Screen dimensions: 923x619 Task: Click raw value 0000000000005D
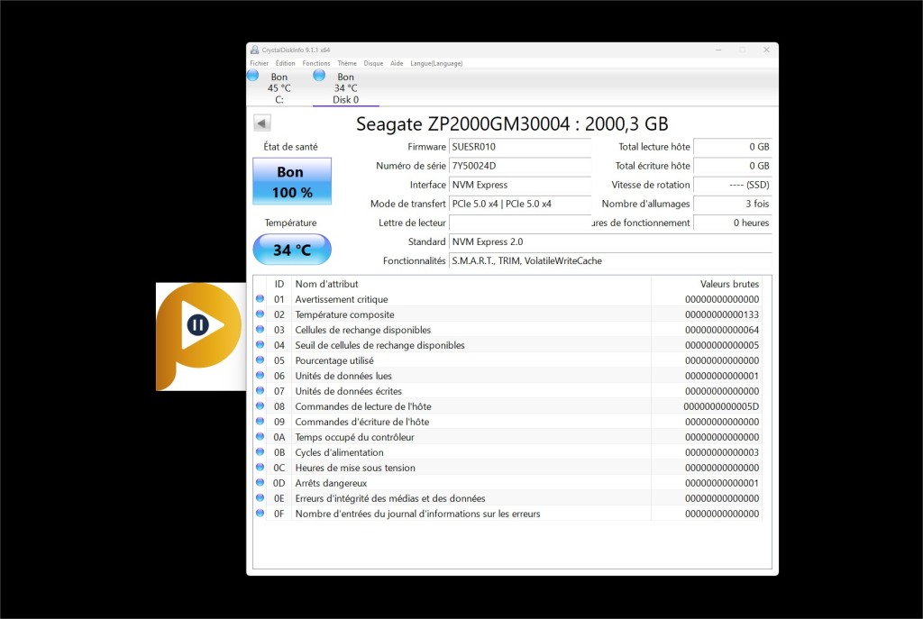tap(721, 406)
